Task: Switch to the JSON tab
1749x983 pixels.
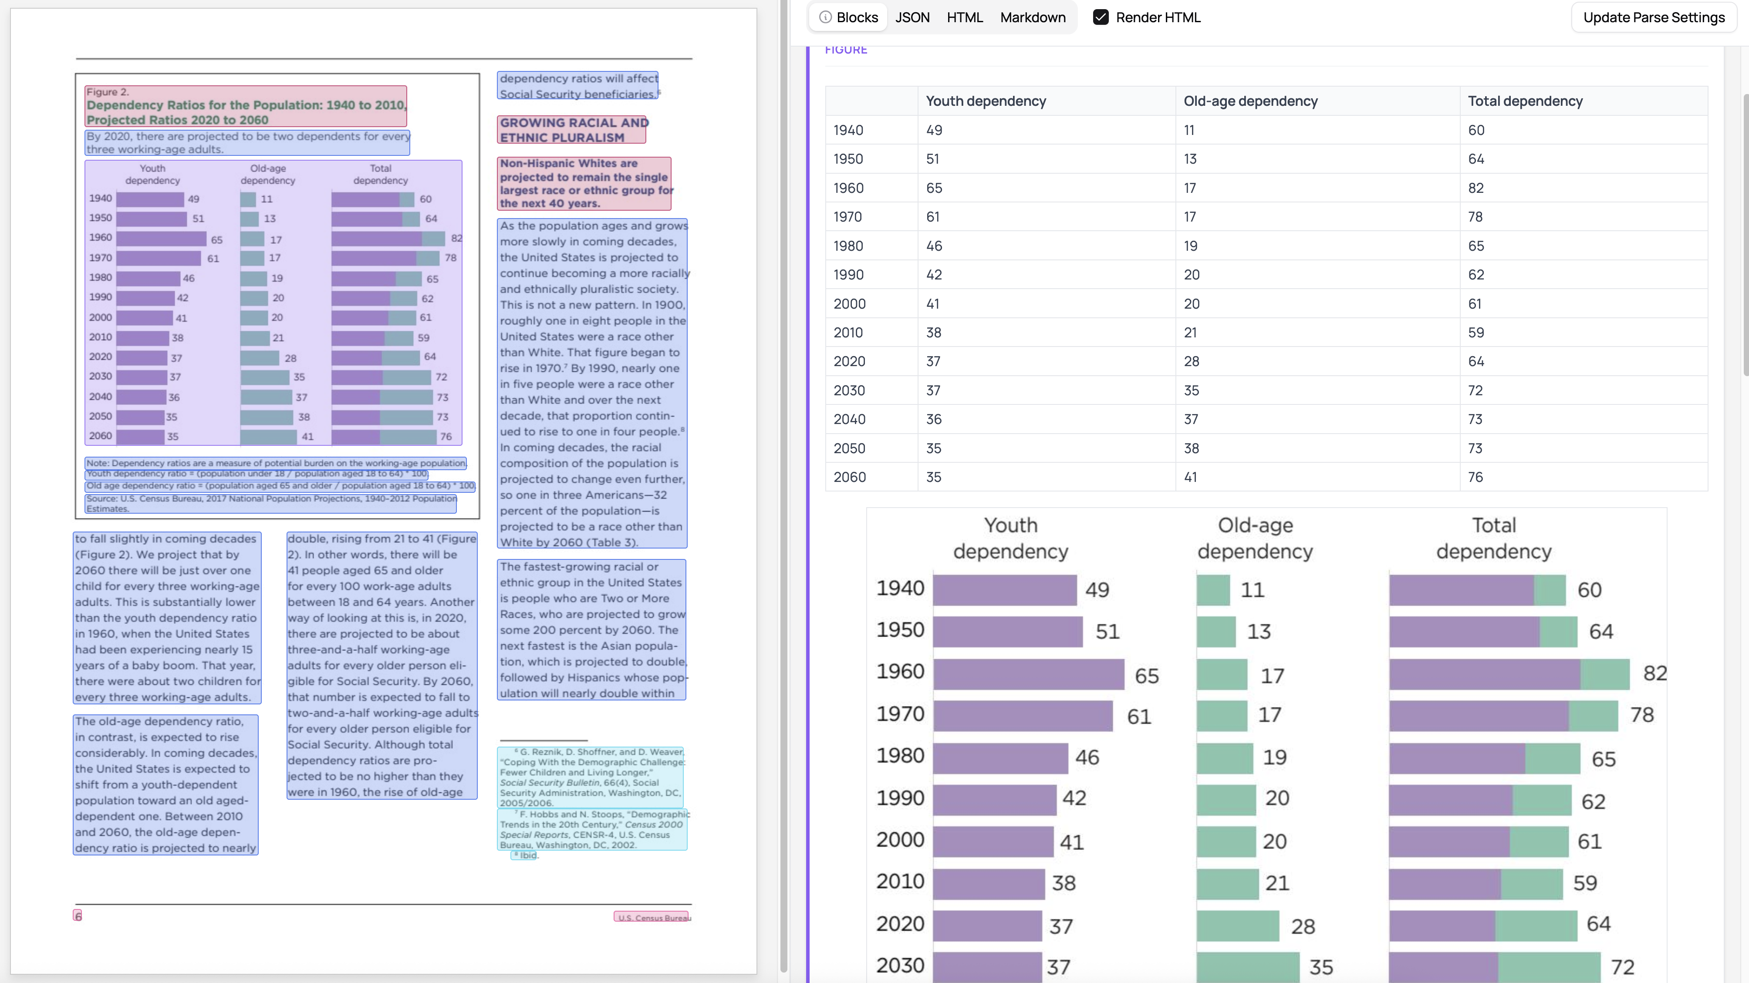Action: click(x=912, y=17)
